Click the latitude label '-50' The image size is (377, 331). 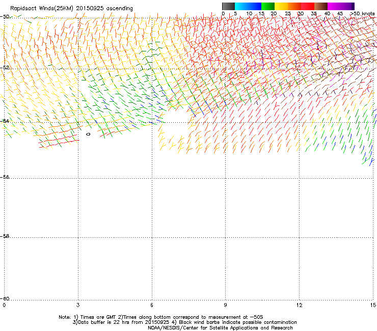(x=5, y=17)
